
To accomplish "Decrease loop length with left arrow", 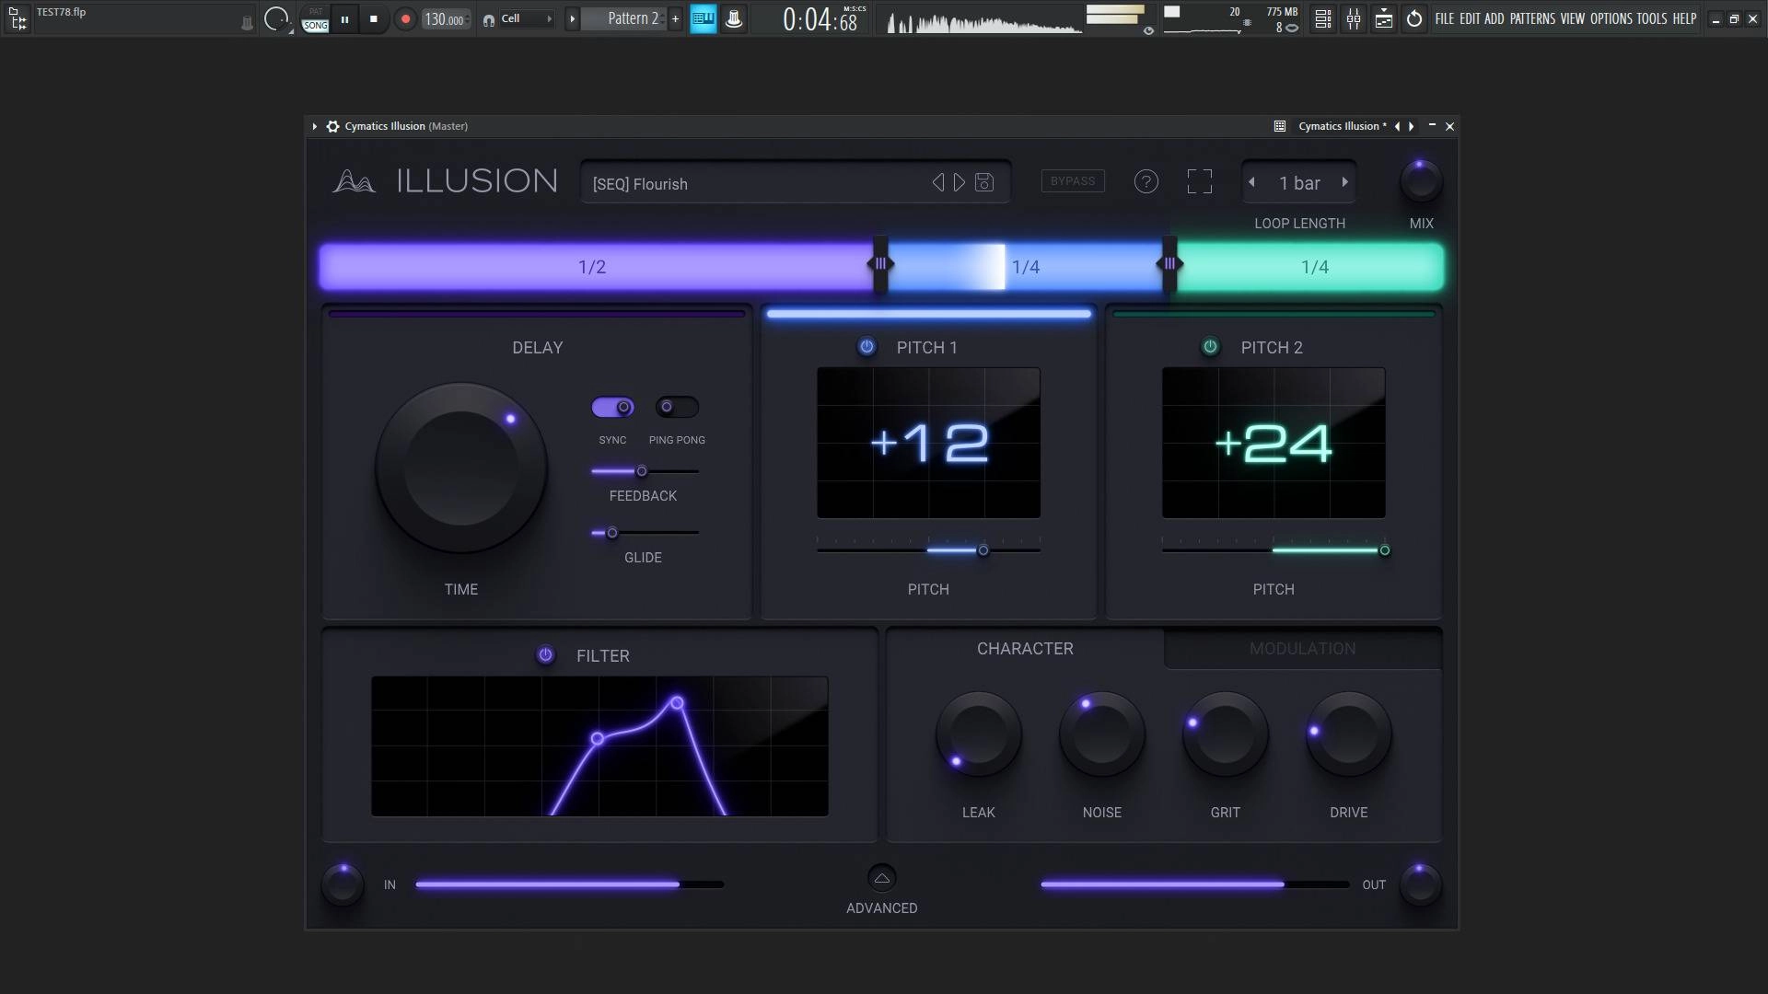I will (1251, 182).
